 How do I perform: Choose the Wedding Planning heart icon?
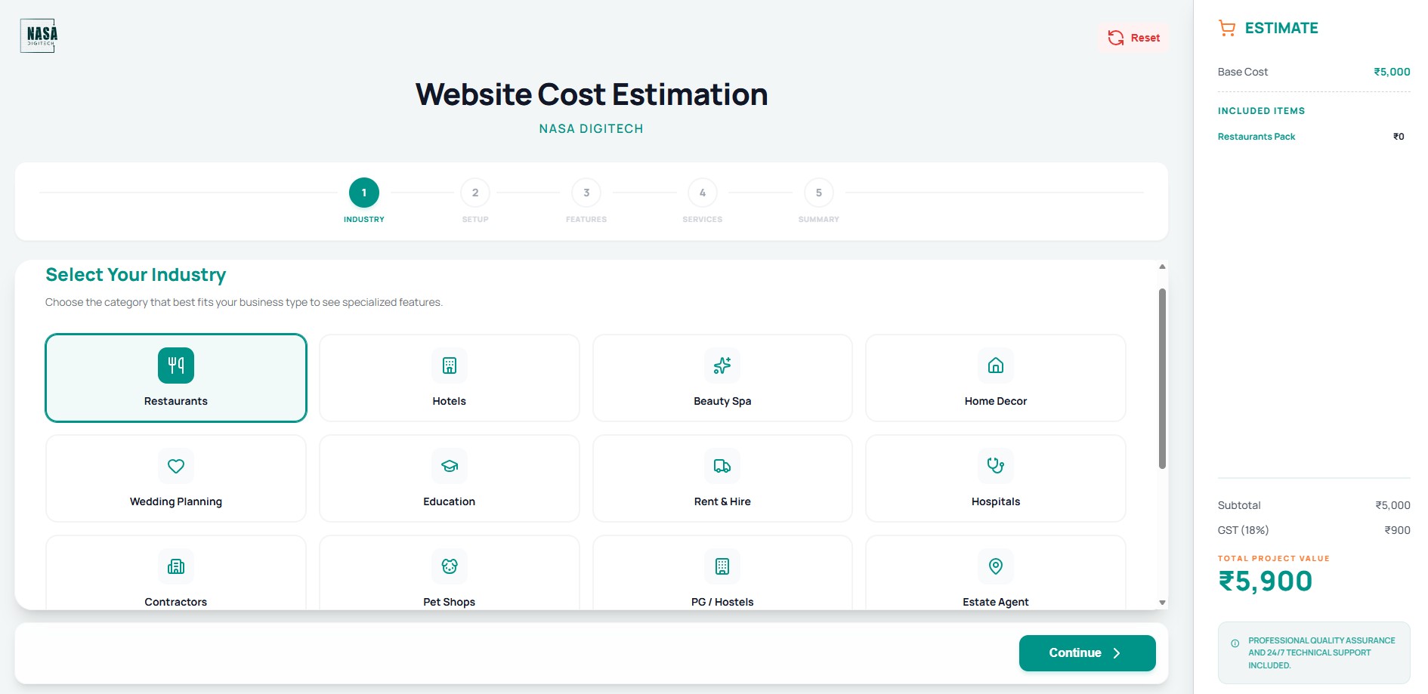coord(175,466)
